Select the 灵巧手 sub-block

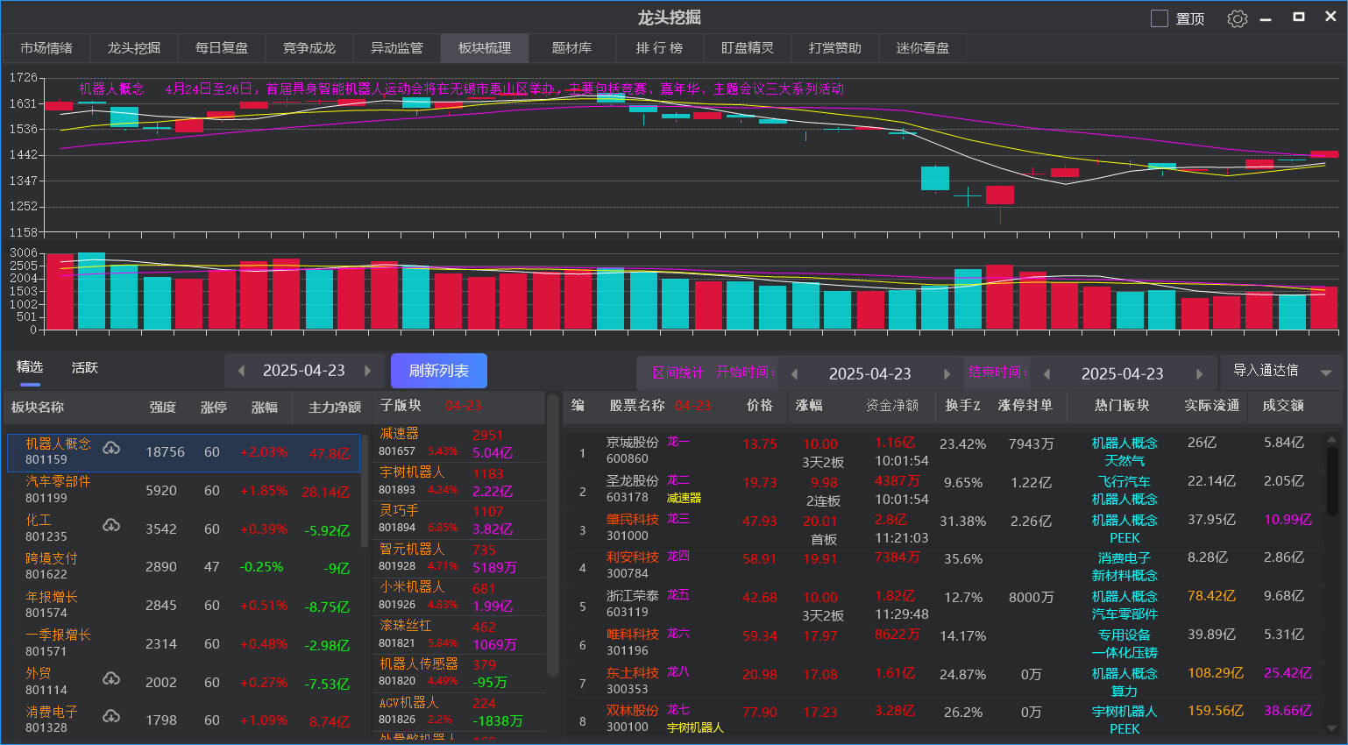click(460, 520)
